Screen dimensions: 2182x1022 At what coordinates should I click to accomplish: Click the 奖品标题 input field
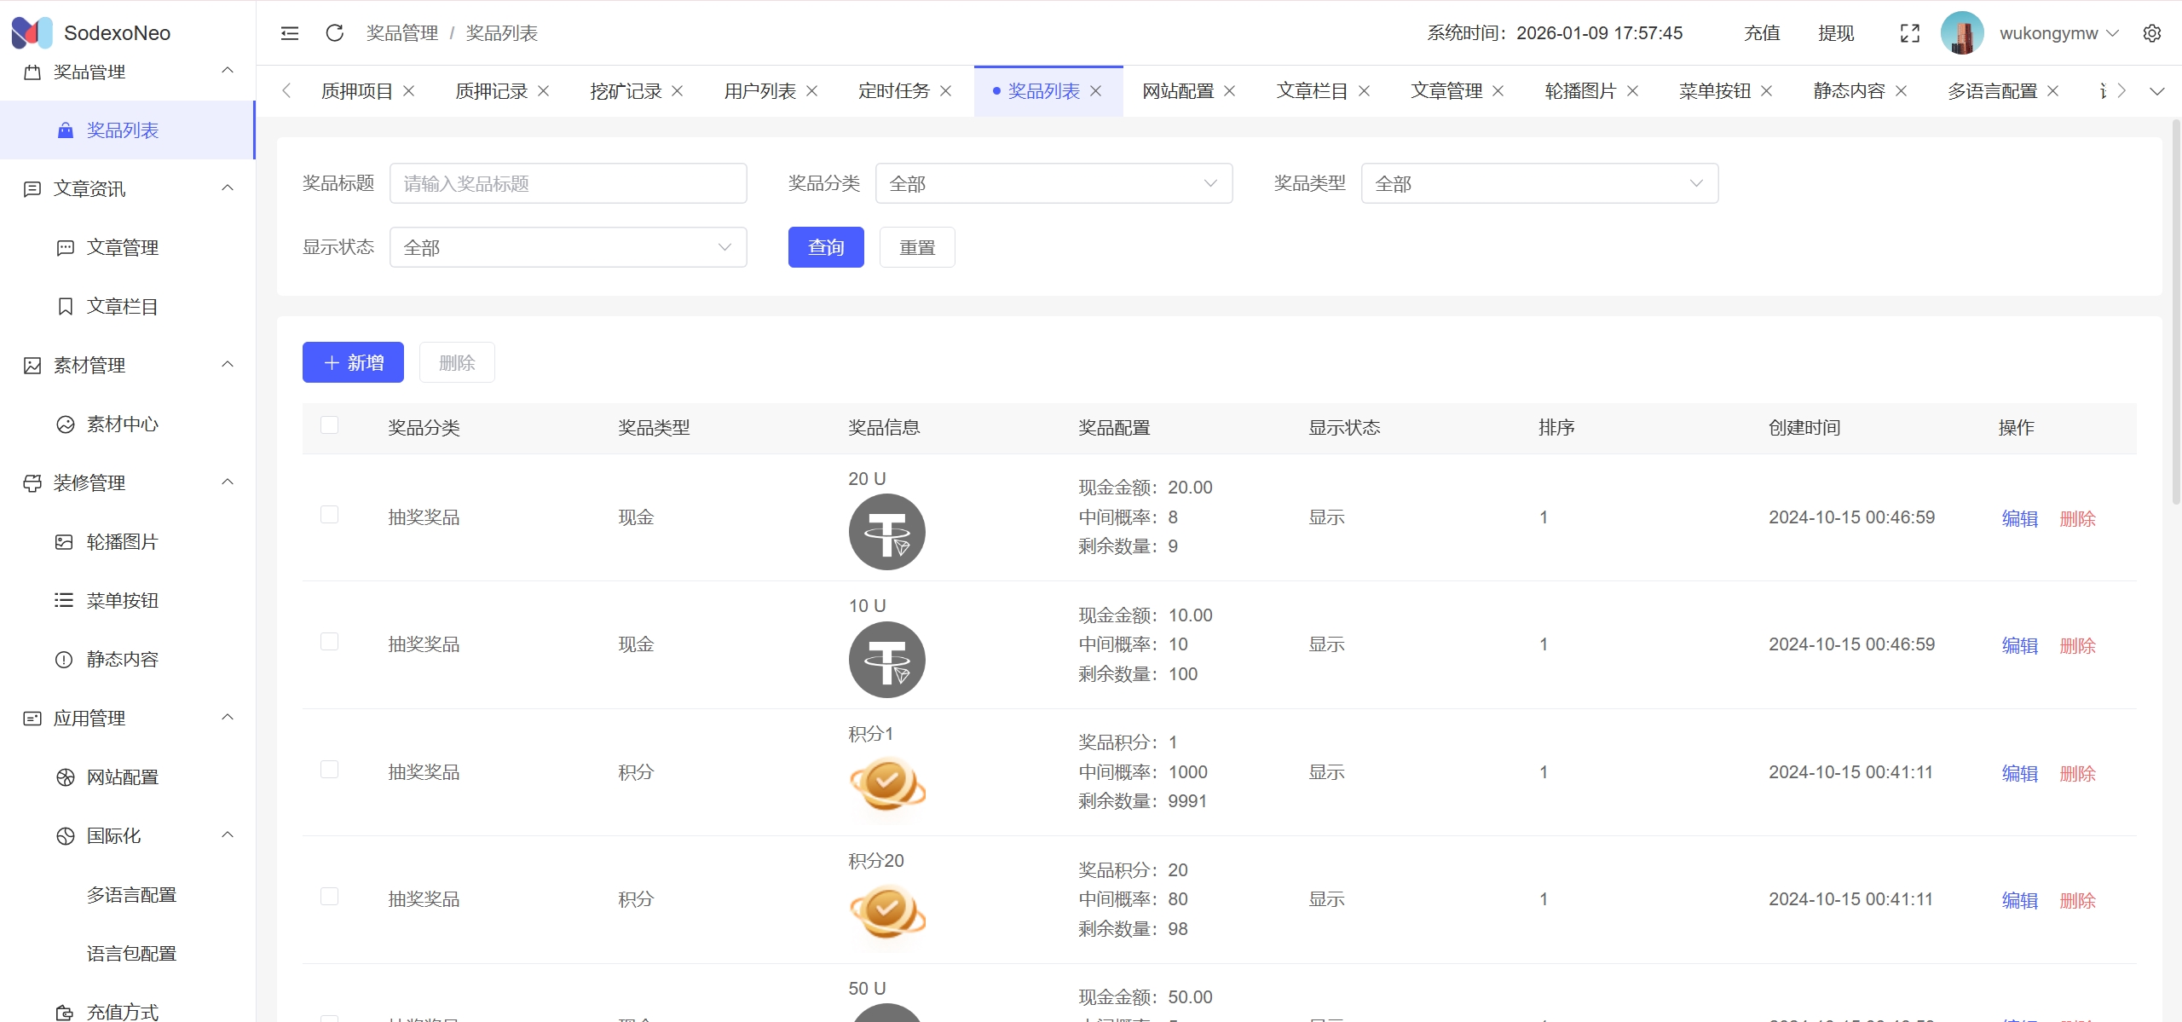pyautogui.click(x=568, y=183)
